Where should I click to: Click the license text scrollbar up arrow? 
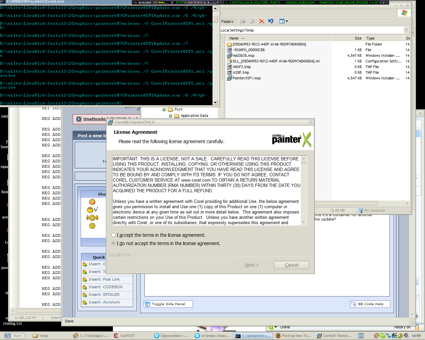[x=303, y=158]
